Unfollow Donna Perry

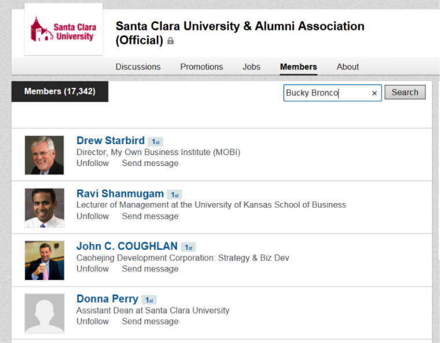(x=93, y=321)
